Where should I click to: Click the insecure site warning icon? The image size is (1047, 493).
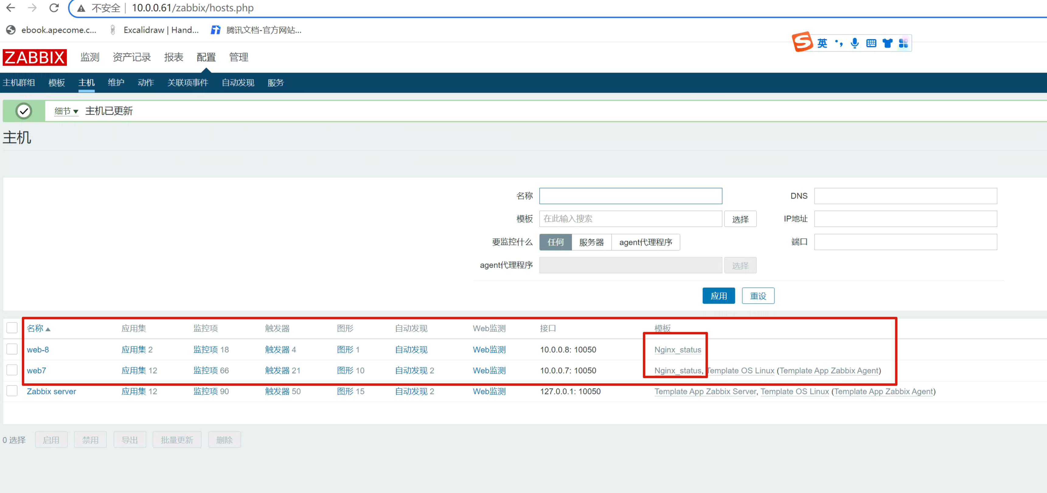point(81,8)
